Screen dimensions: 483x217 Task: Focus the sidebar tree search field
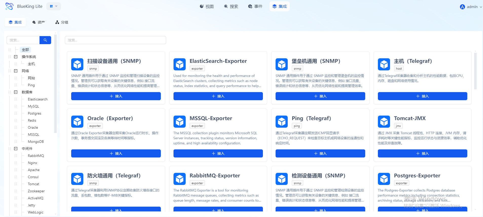pyautogui.click(x=23, y=40)
